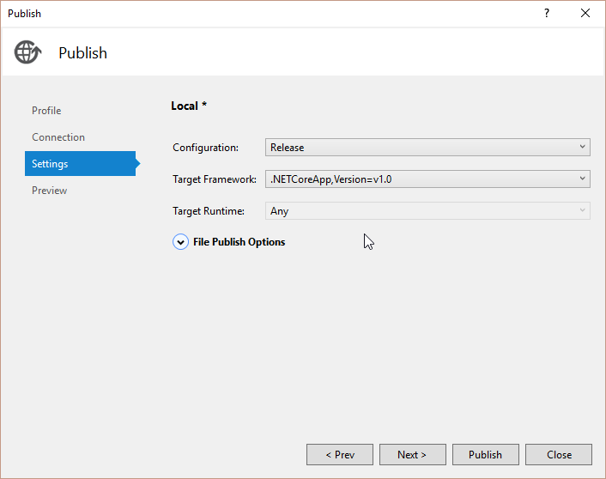Click the Publish button at bottom
The height and width of the screenshot is (479, 606).
pyautogui.click(x=485, y=455)
